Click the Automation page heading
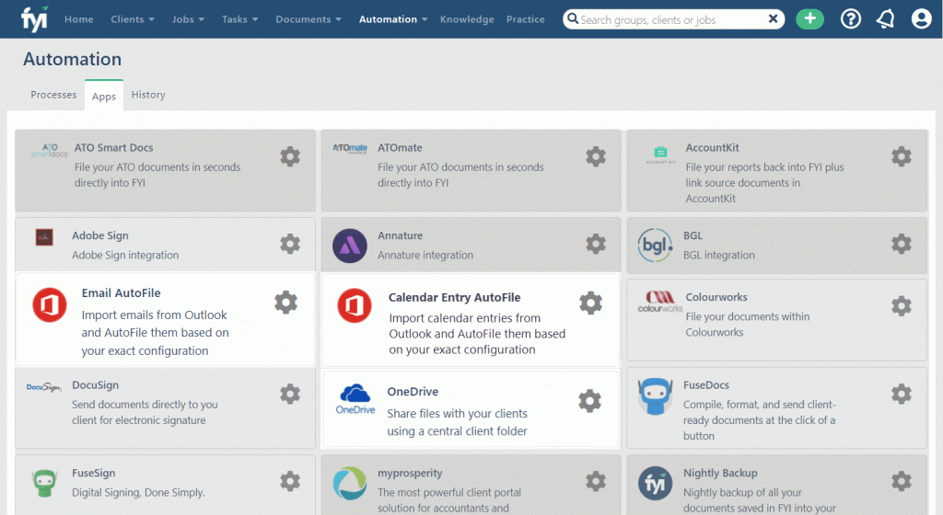Viewport: 943px width, 515px height. coord(72,59)
